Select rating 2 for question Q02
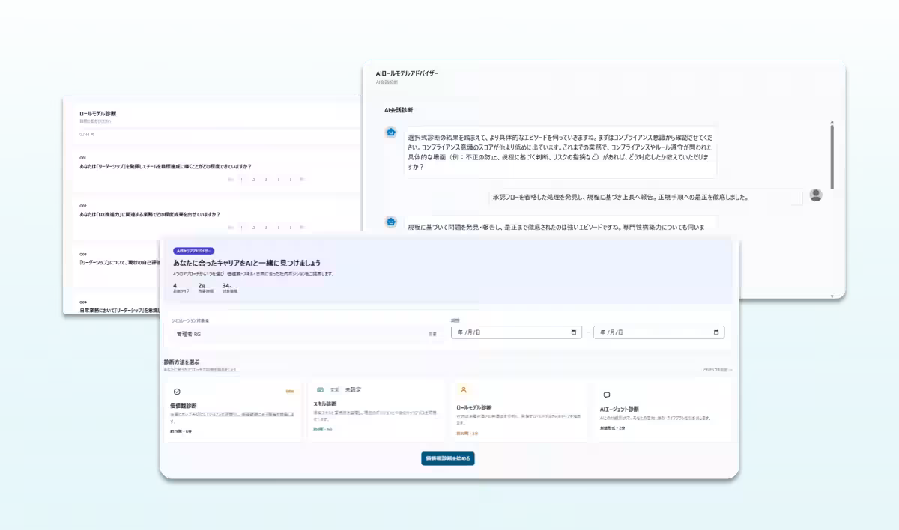This screenshot has width=899, height=530. tap(254, 228)
